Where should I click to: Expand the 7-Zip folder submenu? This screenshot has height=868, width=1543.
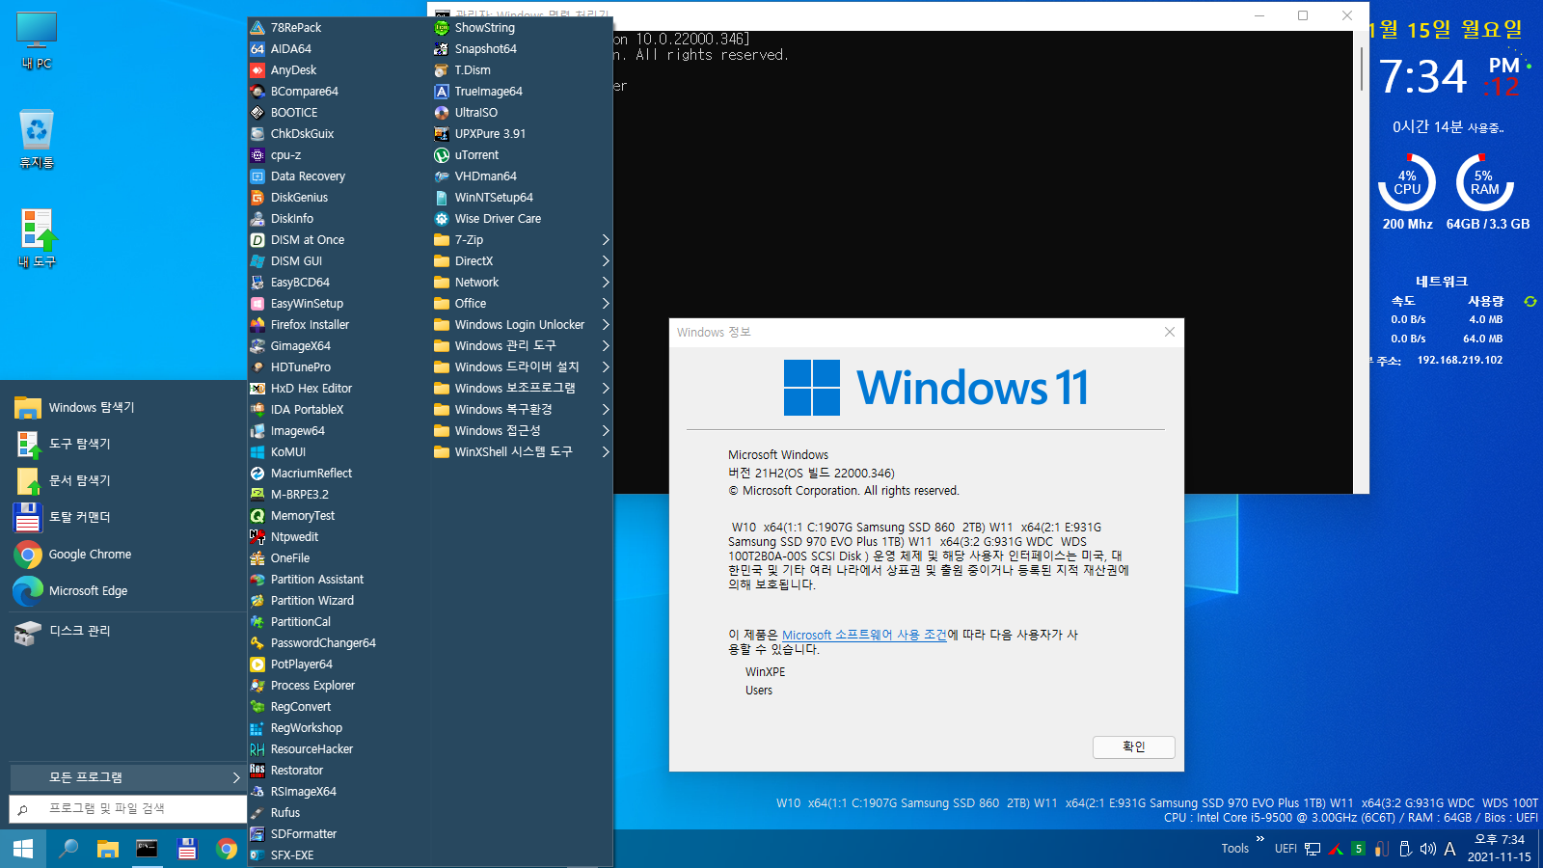pos(522,240)
